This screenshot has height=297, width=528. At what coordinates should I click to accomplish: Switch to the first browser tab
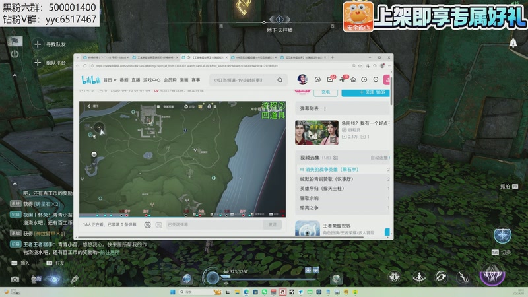106,57
